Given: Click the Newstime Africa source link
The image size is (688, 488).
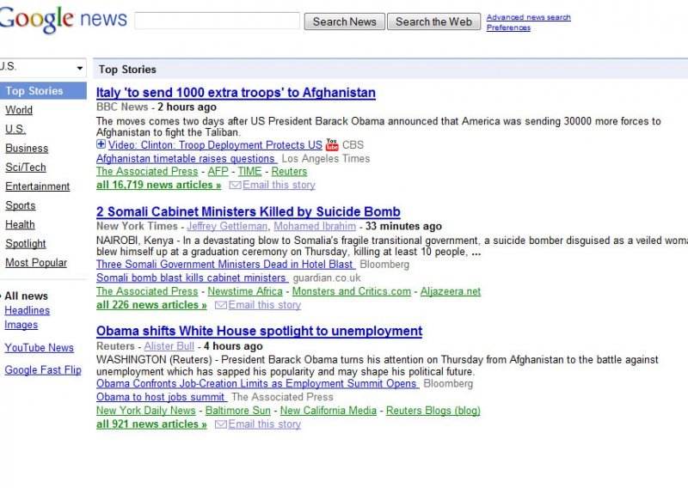Looking at the screenshot, I should tap(245, 291).
